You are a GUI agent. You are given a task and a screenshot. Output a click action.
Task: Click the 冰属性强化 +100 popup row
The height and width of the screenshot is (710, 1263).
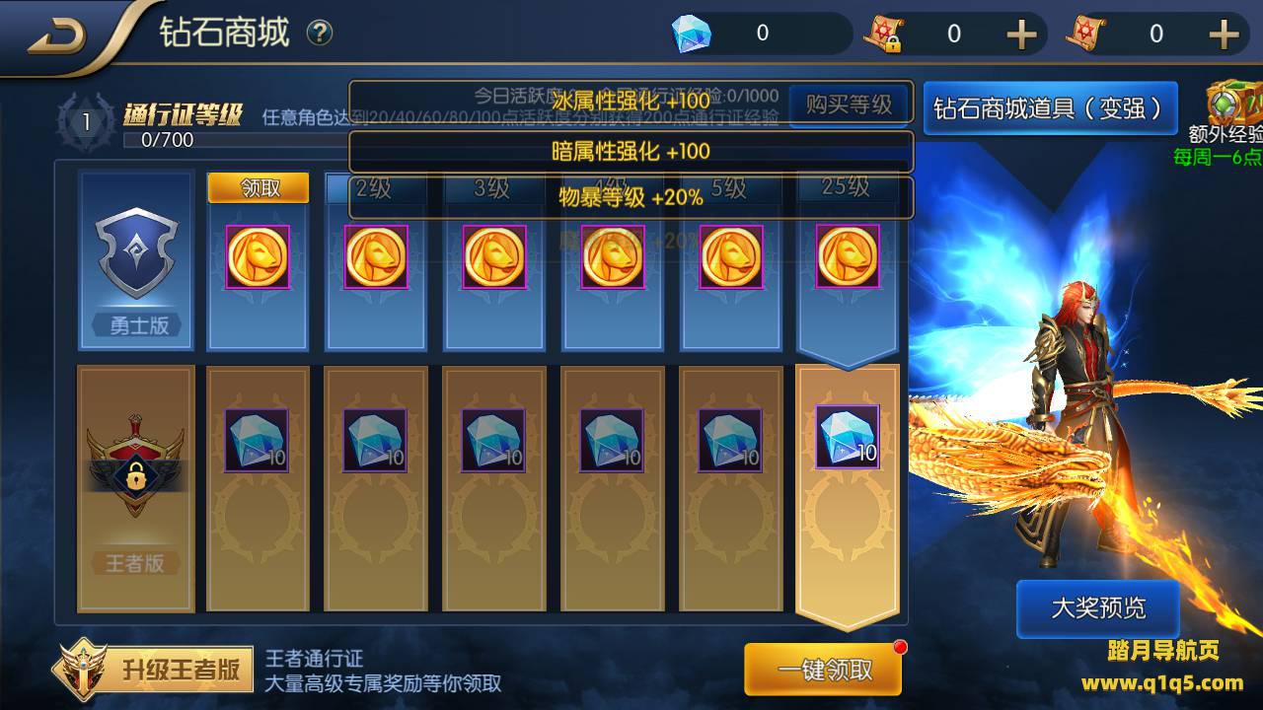(631, 102)
